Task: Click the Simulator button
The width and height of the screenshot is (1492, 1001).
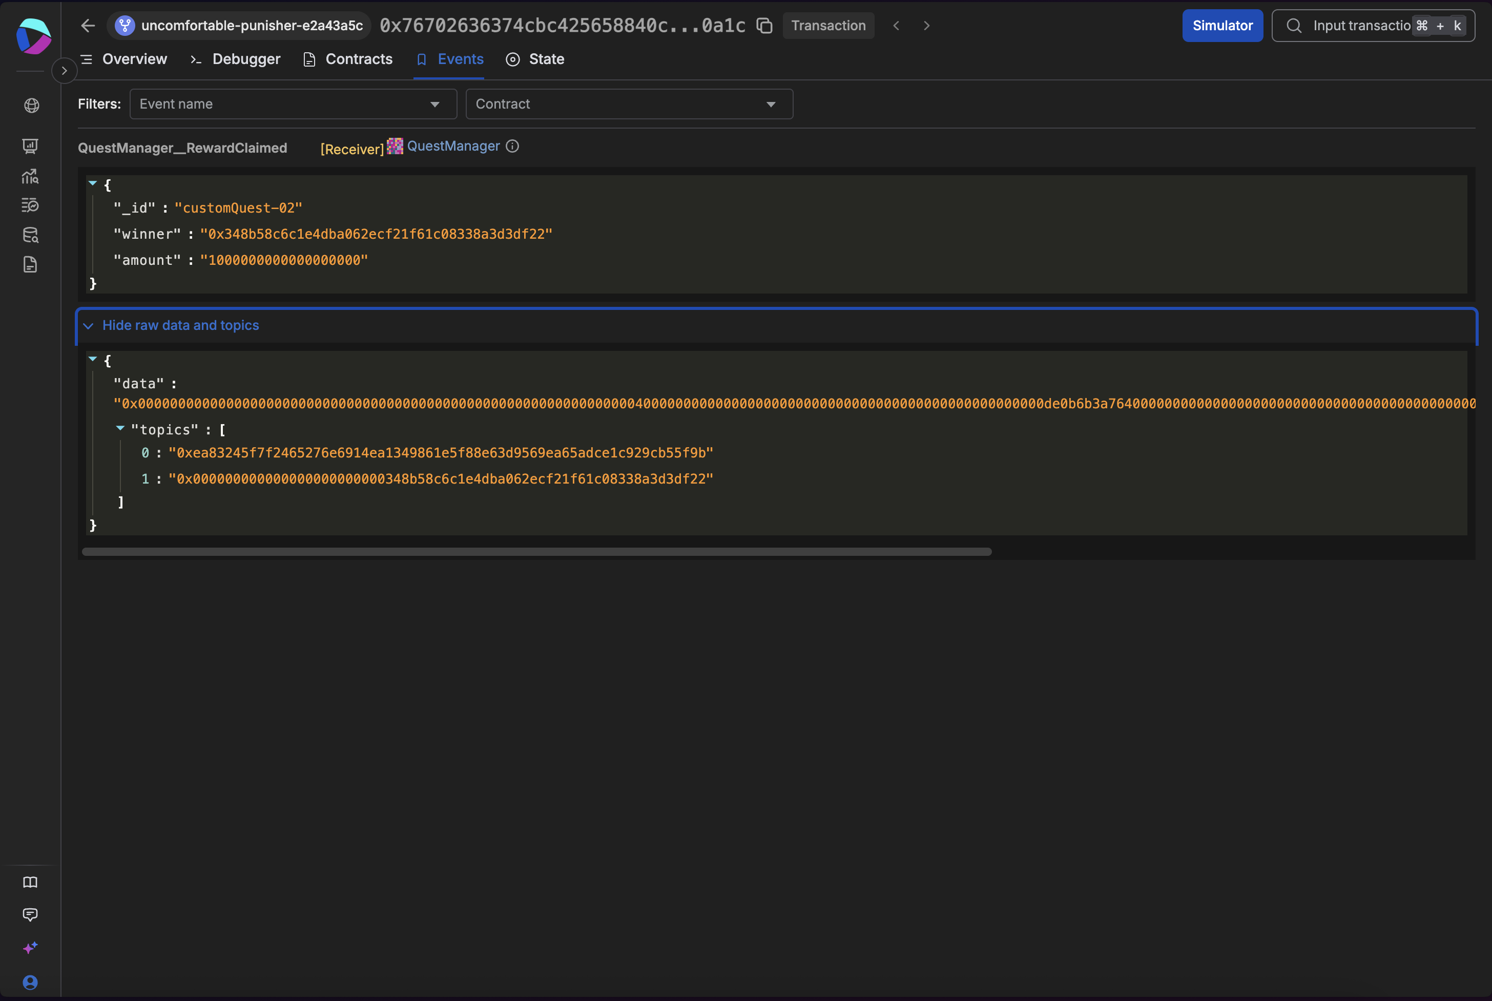Action: (1222, 26)
